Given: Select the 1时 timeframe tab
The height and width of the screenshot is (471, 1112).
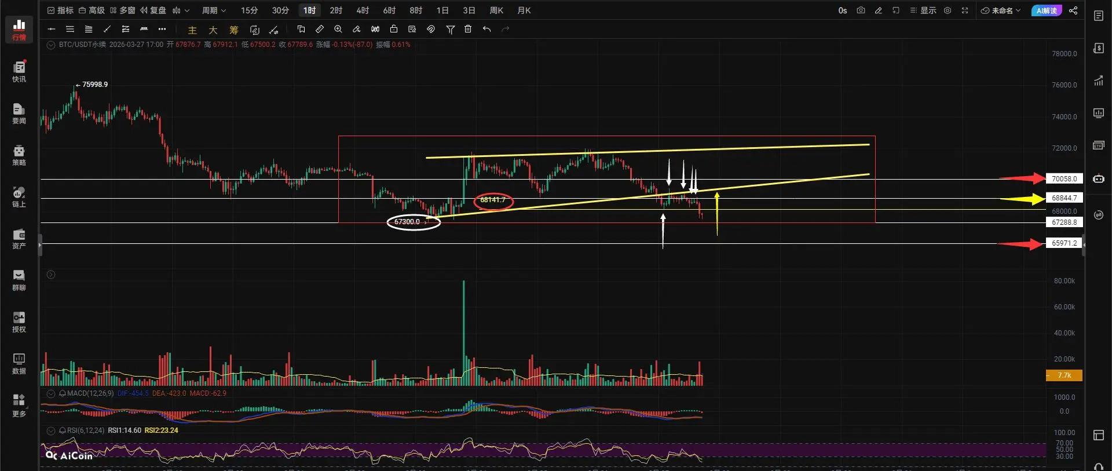Looking at the screenshot, I should point(309,10).
